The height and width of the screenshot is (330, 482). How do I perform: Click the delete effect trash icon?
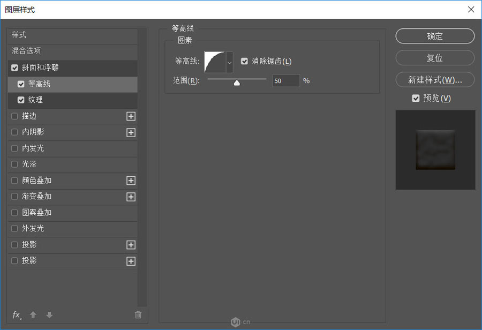pyautogui.click(x=138, y=315)
